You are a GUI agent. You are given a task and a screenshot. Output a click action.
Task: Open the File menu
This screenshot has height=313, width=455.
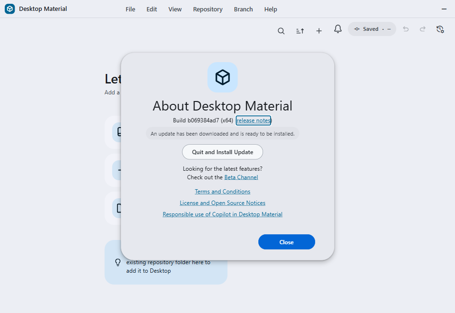[130, 9]
